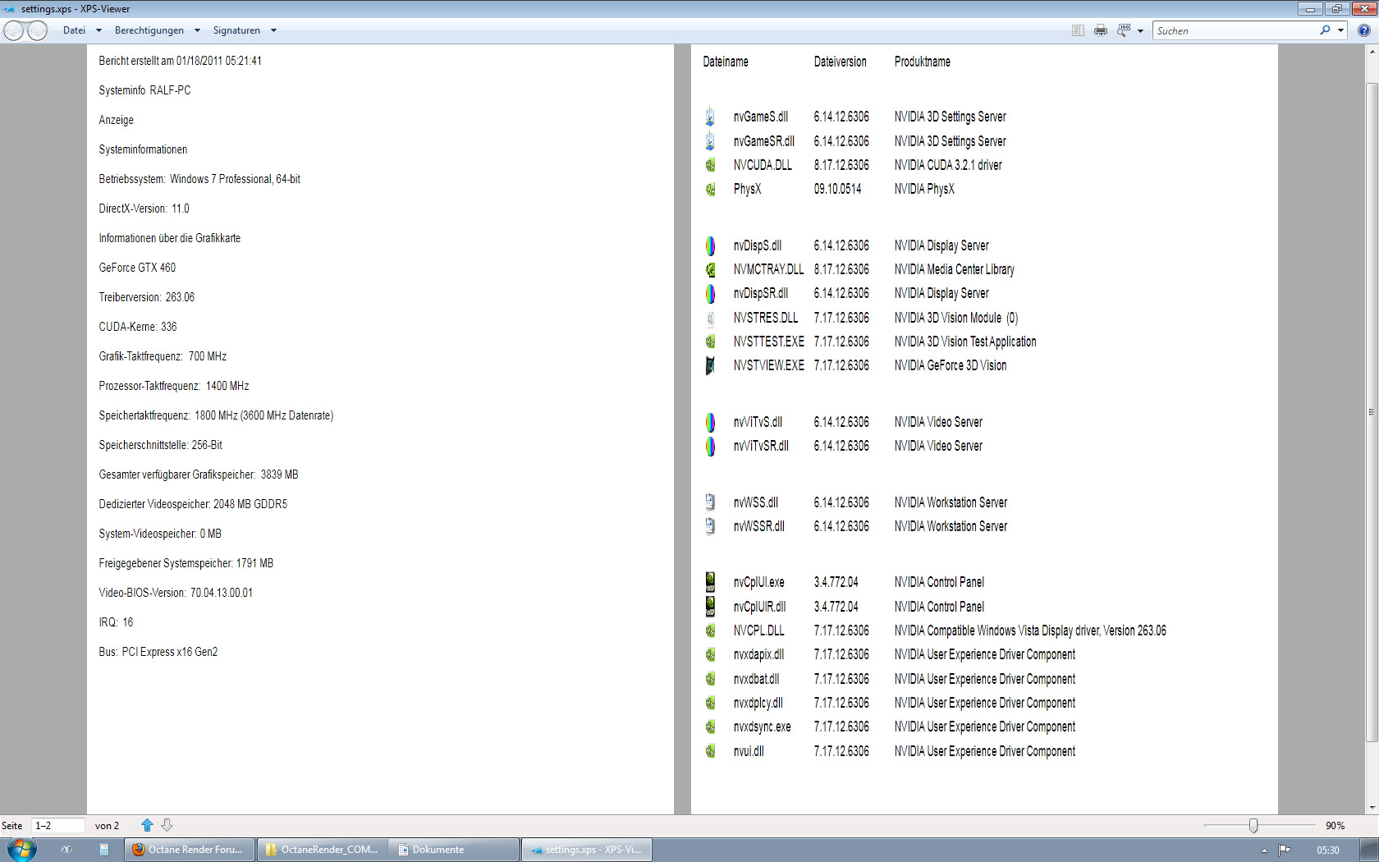1379x862 pixels.
Task: Click the NVIDIA CUDA 3.2.1 driver text
Action: coord(948,165)
